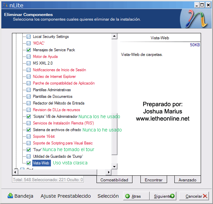Select Soporte 16-bit label

point(44,136)
